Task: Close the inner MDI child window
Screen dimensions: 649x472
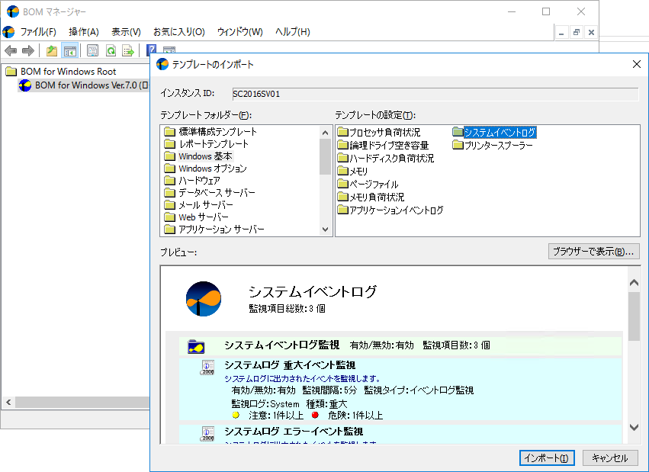Action: 592,32
